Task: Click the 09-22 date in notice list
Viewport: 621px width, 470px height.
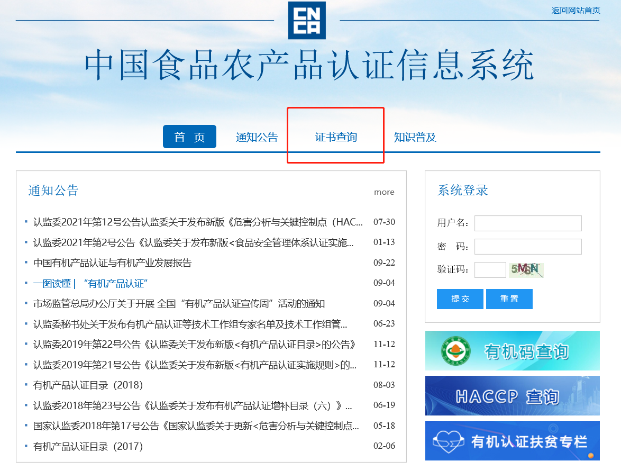Action: click(384, 263)
